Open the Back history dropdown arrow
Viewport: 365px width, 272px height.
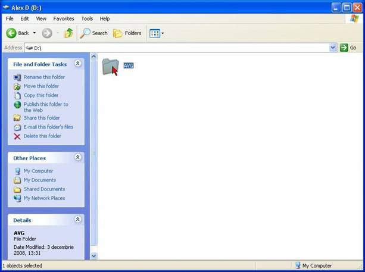coord(35,33)
